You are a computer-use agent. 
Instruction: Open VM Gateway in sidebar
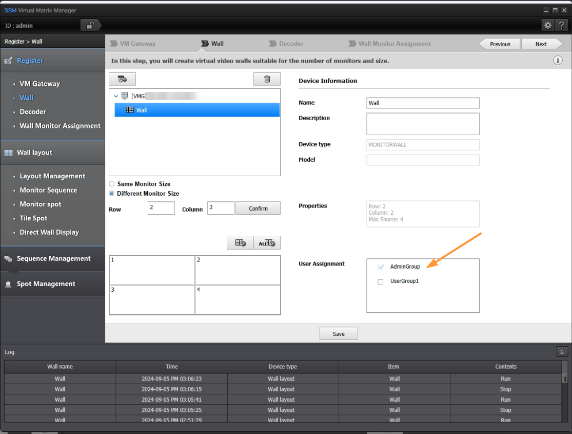40,84
